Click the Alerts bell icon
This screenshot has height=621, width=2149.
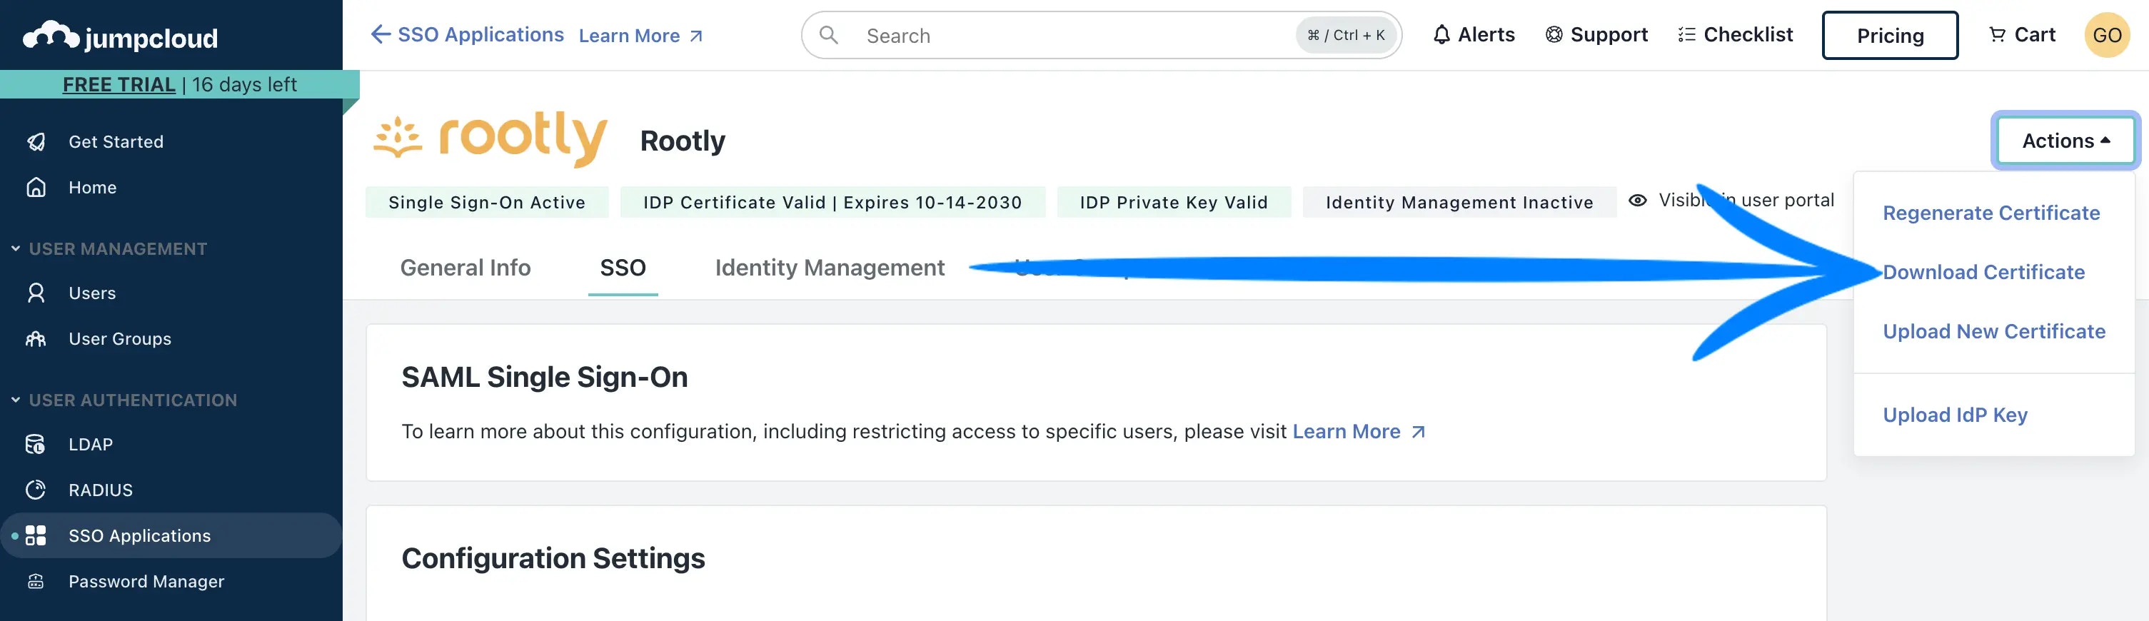click(1441, 35)
